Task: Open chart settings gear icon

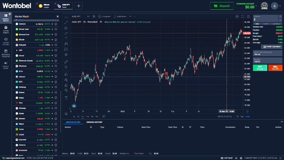Action: point(237,16)
